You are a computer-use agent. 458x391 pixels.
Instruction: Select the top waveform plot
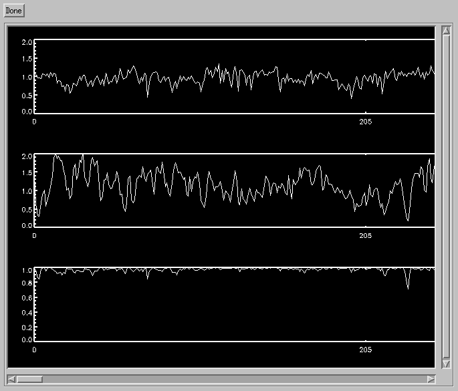coord(234,76)
